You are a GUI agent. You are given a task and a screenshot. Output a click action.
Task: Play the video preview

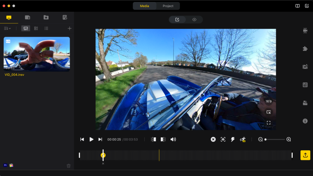click(92, 139)
